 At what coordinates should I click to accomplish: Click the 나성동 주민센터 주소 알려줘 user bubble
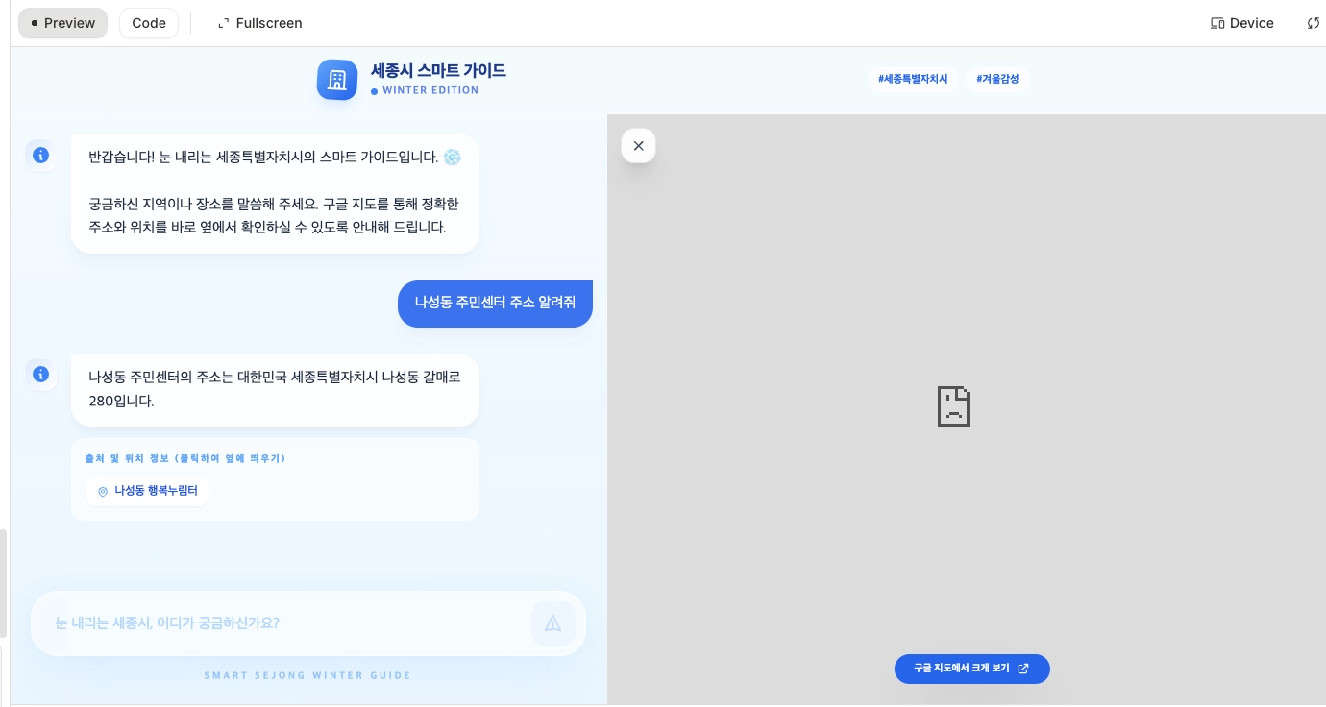point(495,304)
